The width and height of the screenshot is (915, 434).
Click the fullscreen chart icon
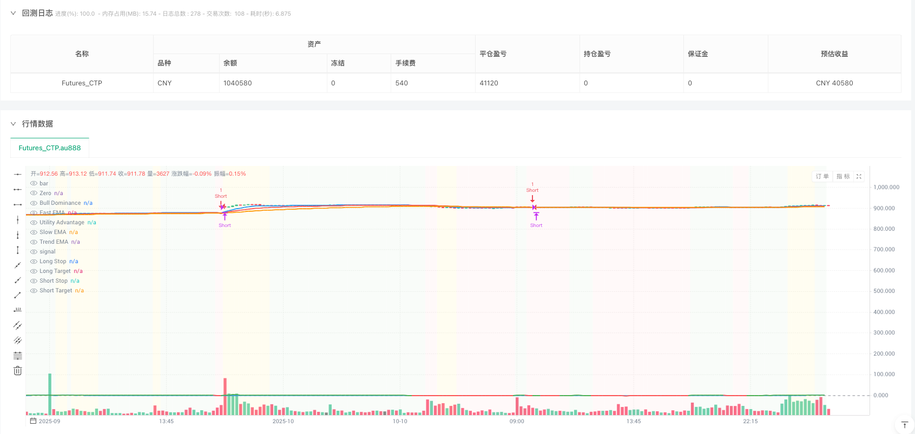(x=859, y=177)
